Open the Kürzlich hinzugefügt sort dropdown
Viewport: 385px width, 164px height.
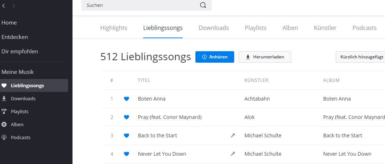(x=360, y=57)
